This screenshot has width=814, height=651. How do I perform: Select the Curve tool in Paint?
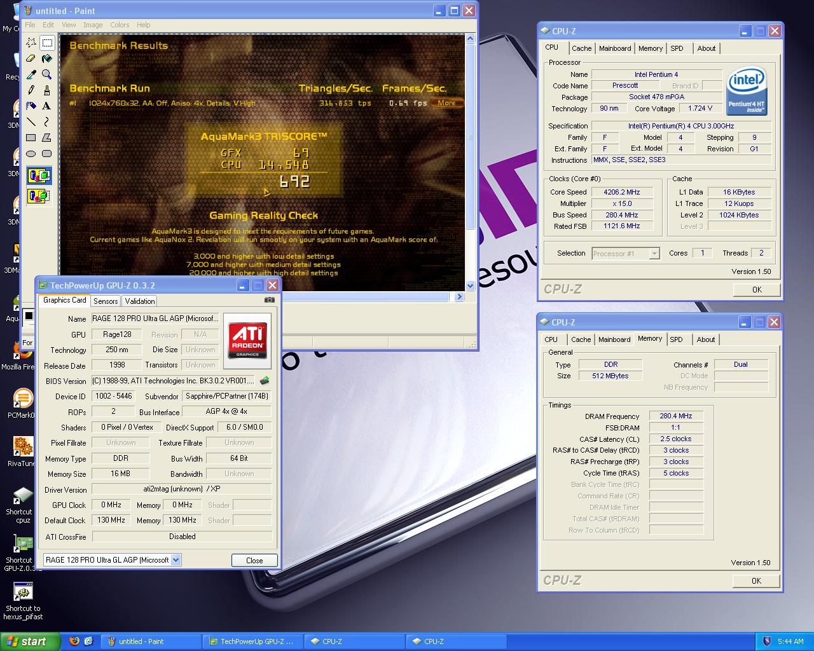pyautogui.click(x=47, y=122)
